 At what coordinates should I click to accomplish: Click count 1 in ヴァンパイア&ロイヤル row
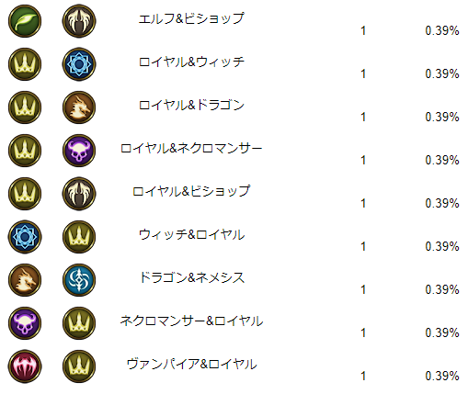(x=363, y=376)
